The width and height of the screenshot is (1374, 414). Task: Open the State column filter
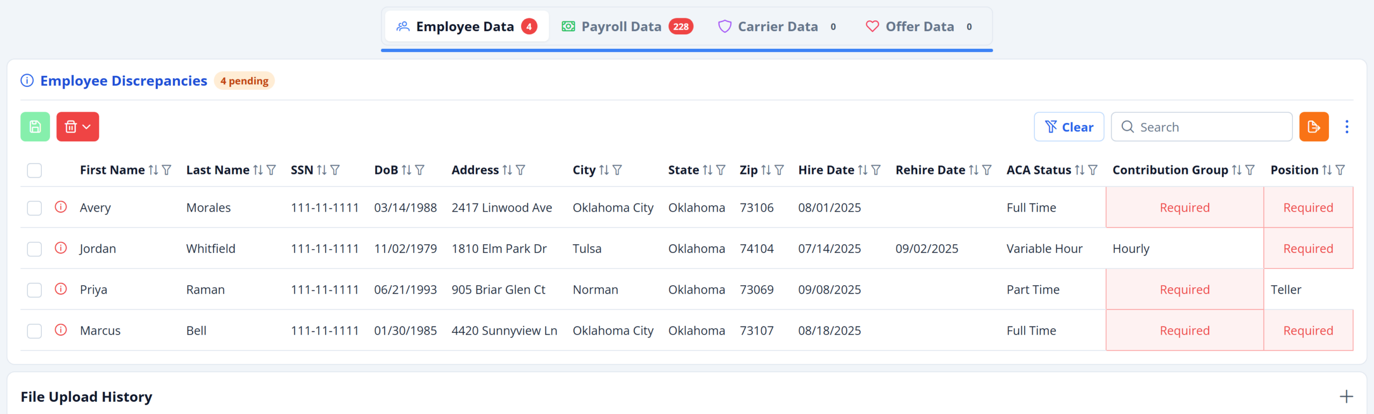click(x=721, y=170)
